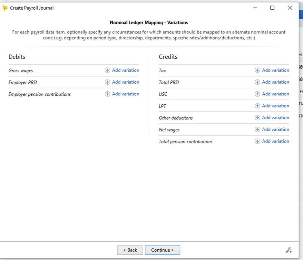Click the plus icon beside Other deductions
The height and width of the screenshot is (260, 303).
258,118
